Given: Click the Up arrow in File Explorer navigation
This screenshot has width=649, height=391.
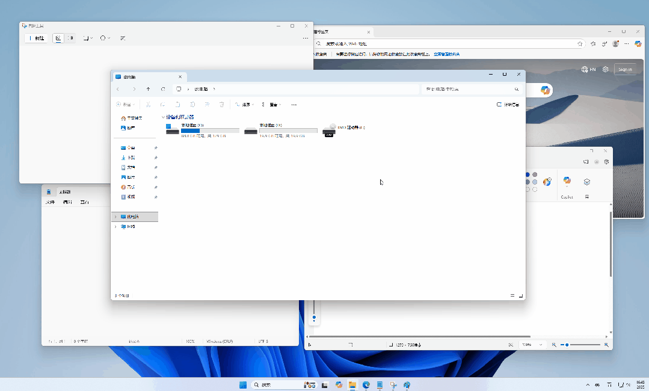Looking at the screenshot, I should coord(148,89).
